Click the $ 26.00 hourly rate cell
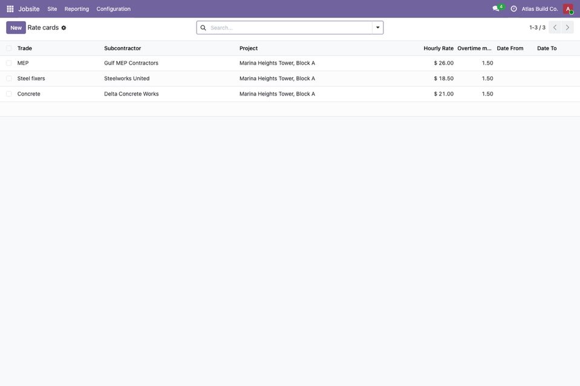Screen dimensions: 580x386 [x=443, y=63]
